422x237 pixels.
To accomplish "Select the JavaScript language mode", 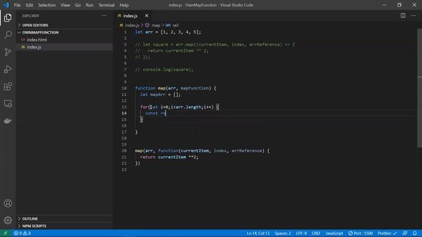I will click(334, 233).
